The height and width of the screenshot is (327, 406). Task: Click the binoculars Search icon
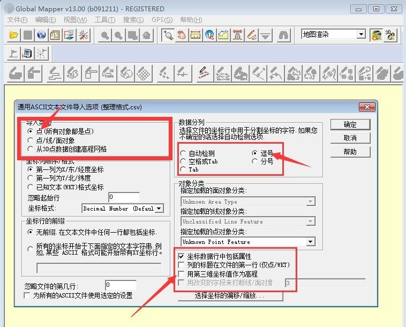283,35
